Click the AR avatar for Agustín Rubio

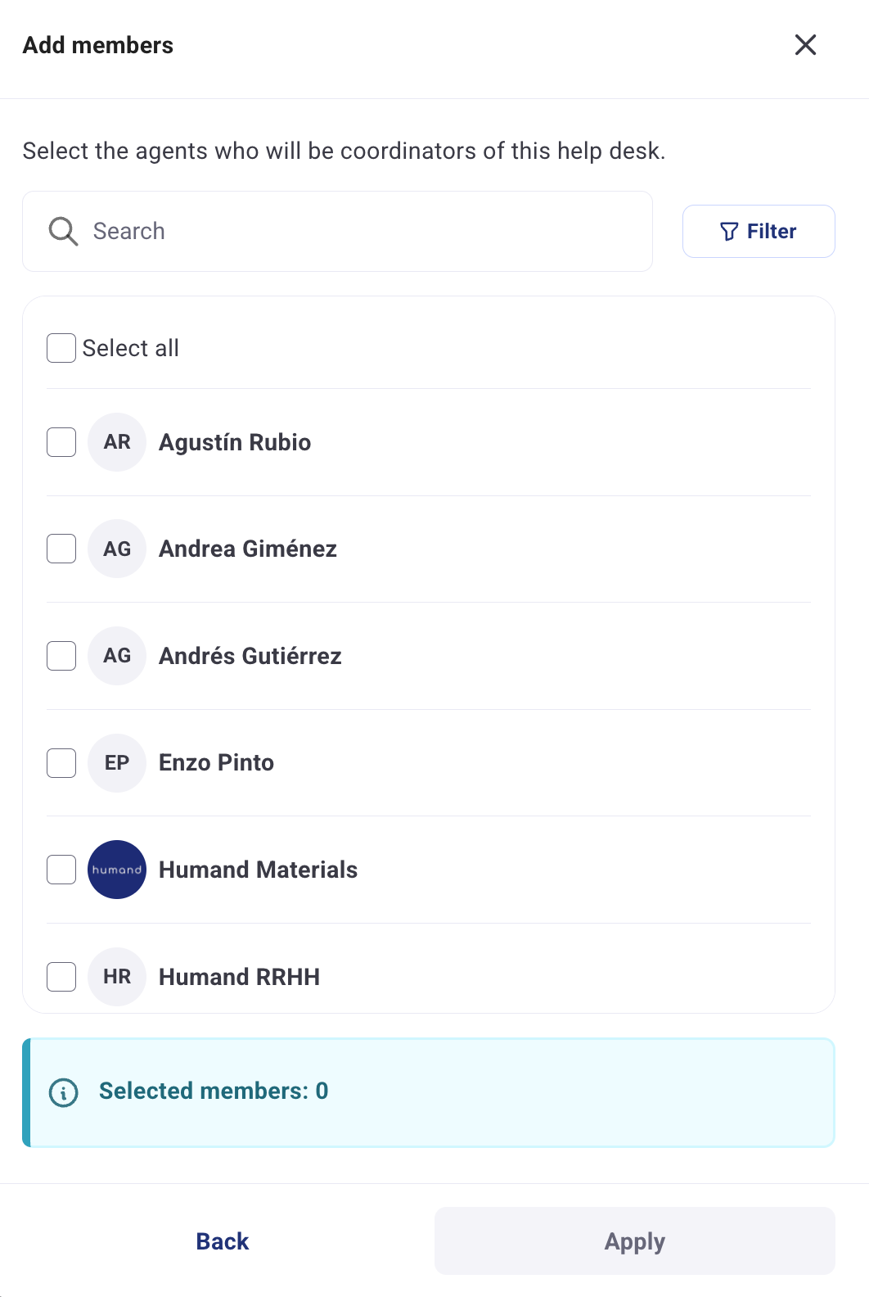click(x=117, y=442)
